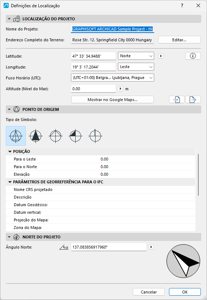
Task: Collapse Parâmetros de Georreferência para o IFC group
Action: 10,182
